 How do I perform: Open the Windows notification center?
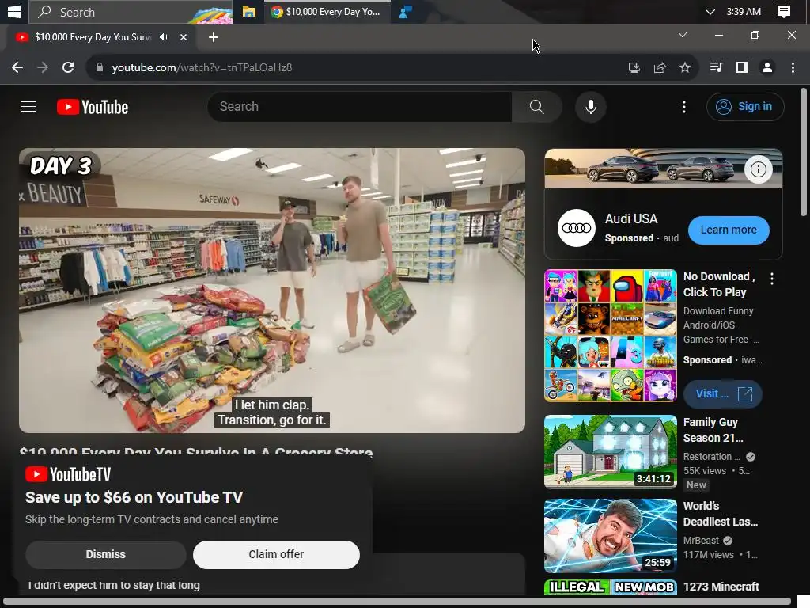tap(784, 12)
